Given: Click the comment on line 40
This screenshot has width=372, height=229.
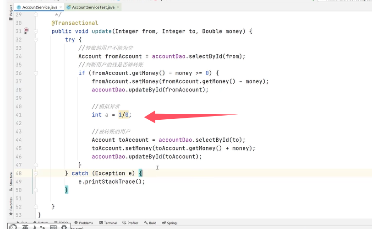Looking at the screenshot, I should pyautogui.click(x=106, y=107).
